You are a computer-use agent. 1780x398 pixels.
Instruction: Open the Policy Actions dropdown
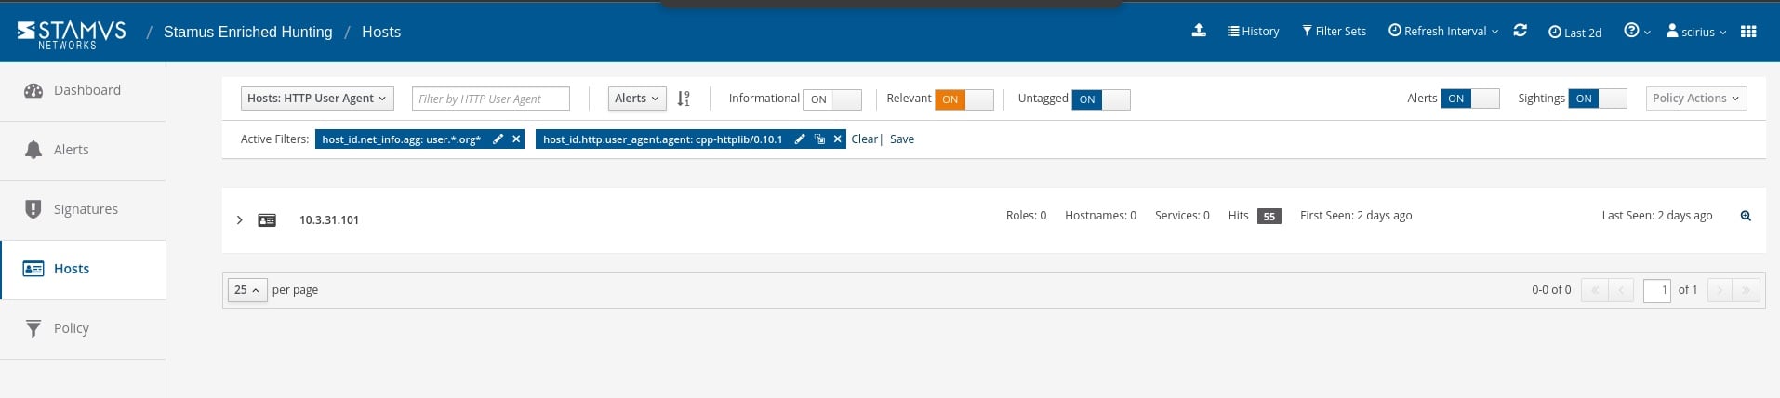(1695, 99)
